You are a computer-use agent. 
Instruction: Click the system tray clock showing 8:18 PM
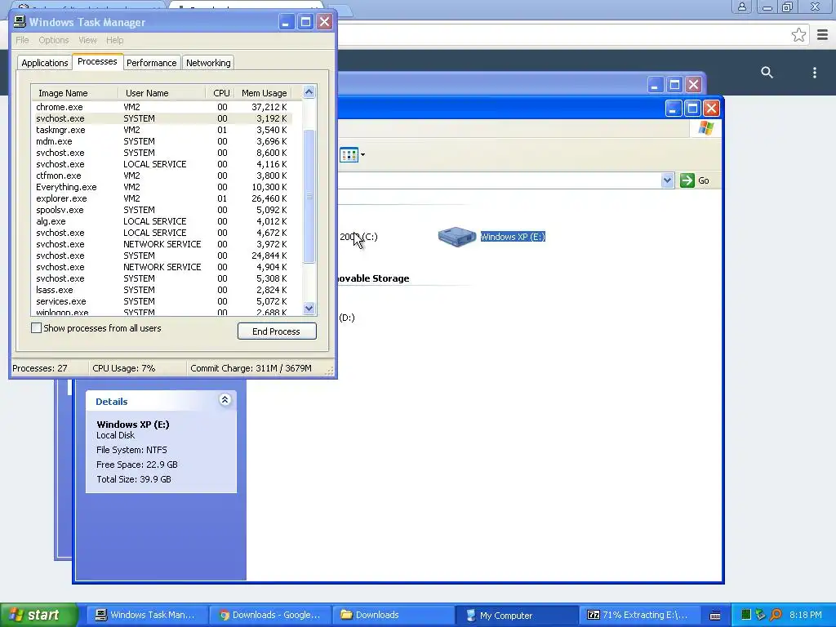(x=806, y=615)
